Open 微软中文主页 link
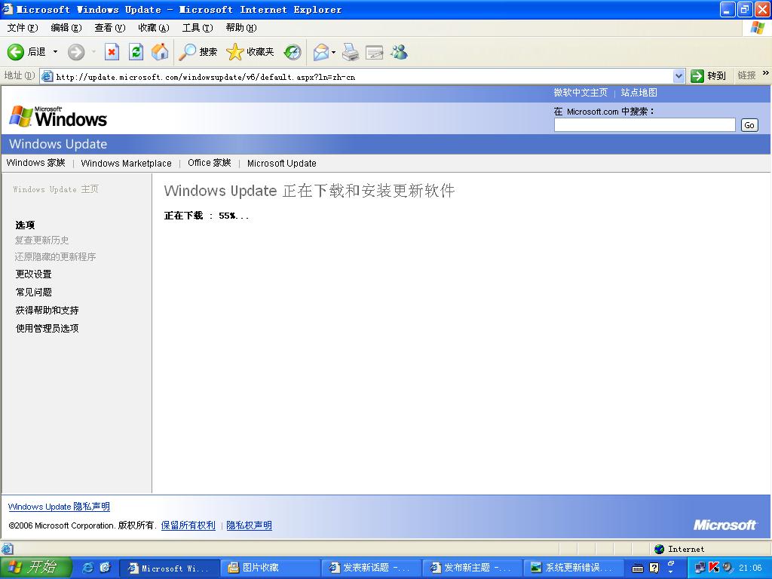 pyautogui.click(x=581, y=93)
